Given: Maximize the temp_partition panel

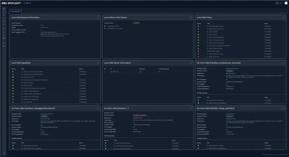Looking at the screenshot, I should (283, 108).
